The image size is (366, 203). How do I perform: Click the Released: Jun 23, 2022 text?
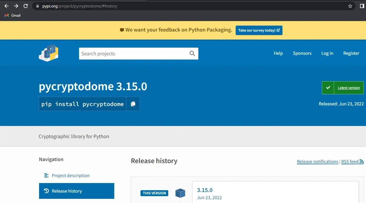pyautogui.click(x=341, y=104)
